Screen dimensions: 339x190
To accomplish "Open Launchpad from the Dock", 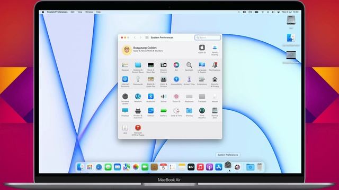I will click(x=90, y=167).
